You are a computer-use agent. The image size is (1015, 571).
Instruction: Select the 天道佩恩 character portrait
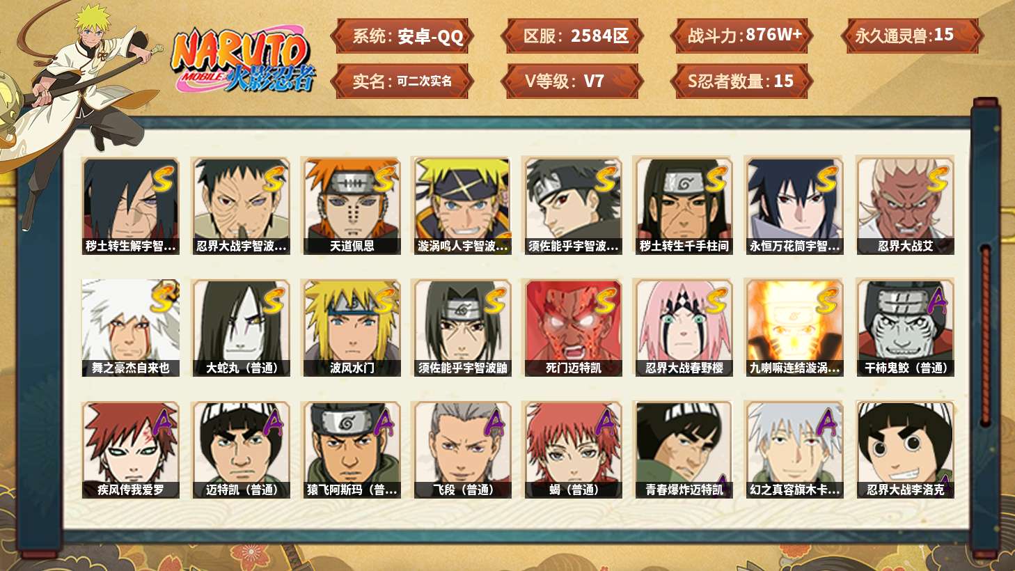352,205
